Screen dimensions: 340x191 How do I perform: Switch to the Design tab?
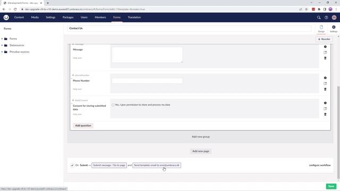(x=321, y=29)
